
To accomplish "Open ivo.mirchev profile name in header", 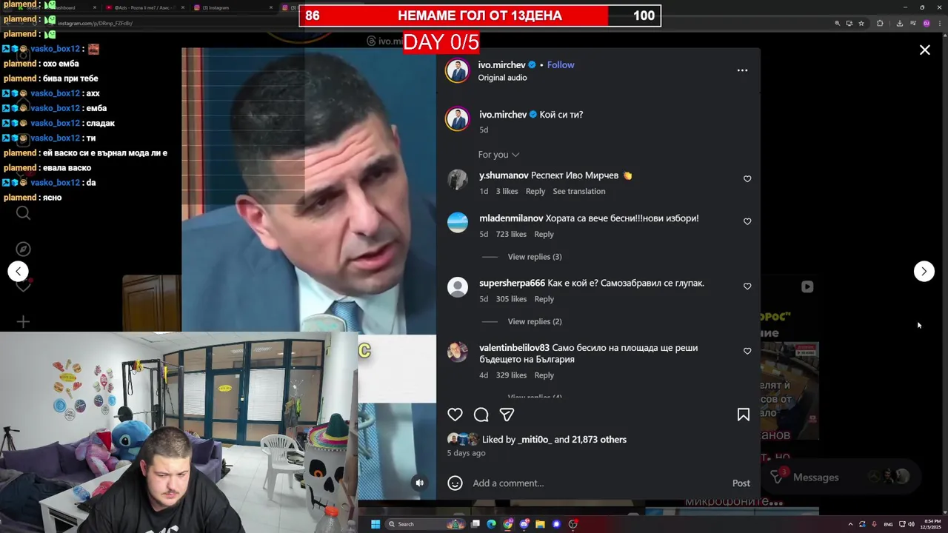I will click(x=501, y=64).
